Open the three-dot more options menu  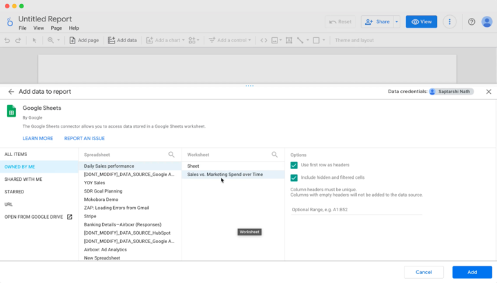click(449, 22)
